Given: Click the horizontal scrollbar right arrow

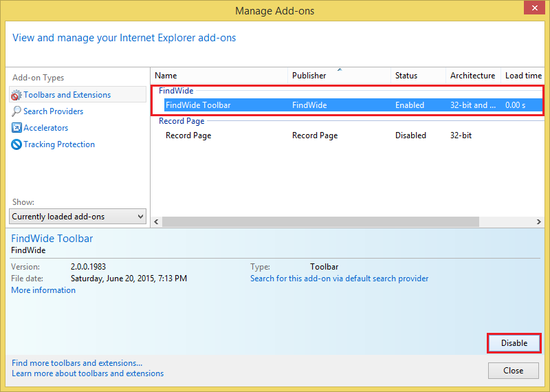Looking at the screenshot, I should 539,222.
